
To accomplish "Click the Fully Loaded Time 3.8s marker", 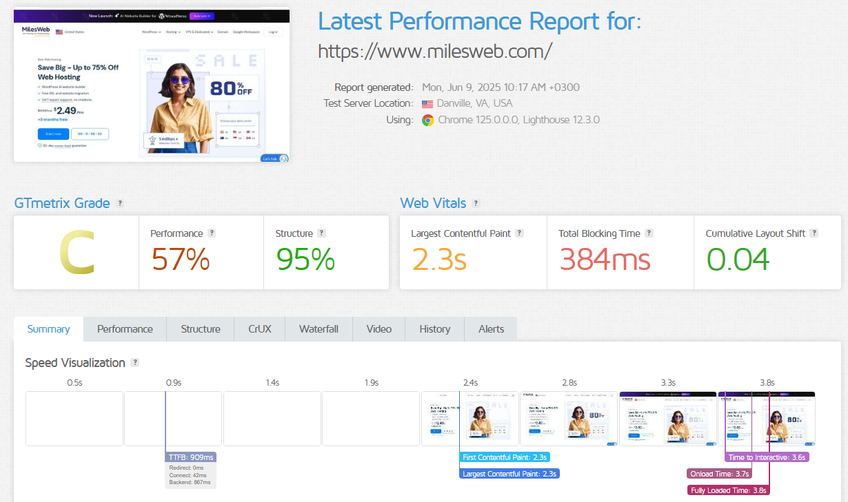I will [728, 490].
